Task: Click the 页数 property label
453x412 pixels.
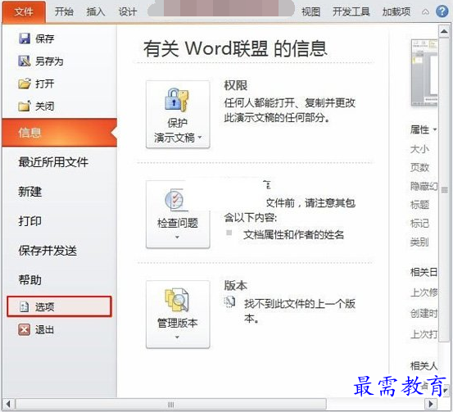Action: tap(419, 168)
